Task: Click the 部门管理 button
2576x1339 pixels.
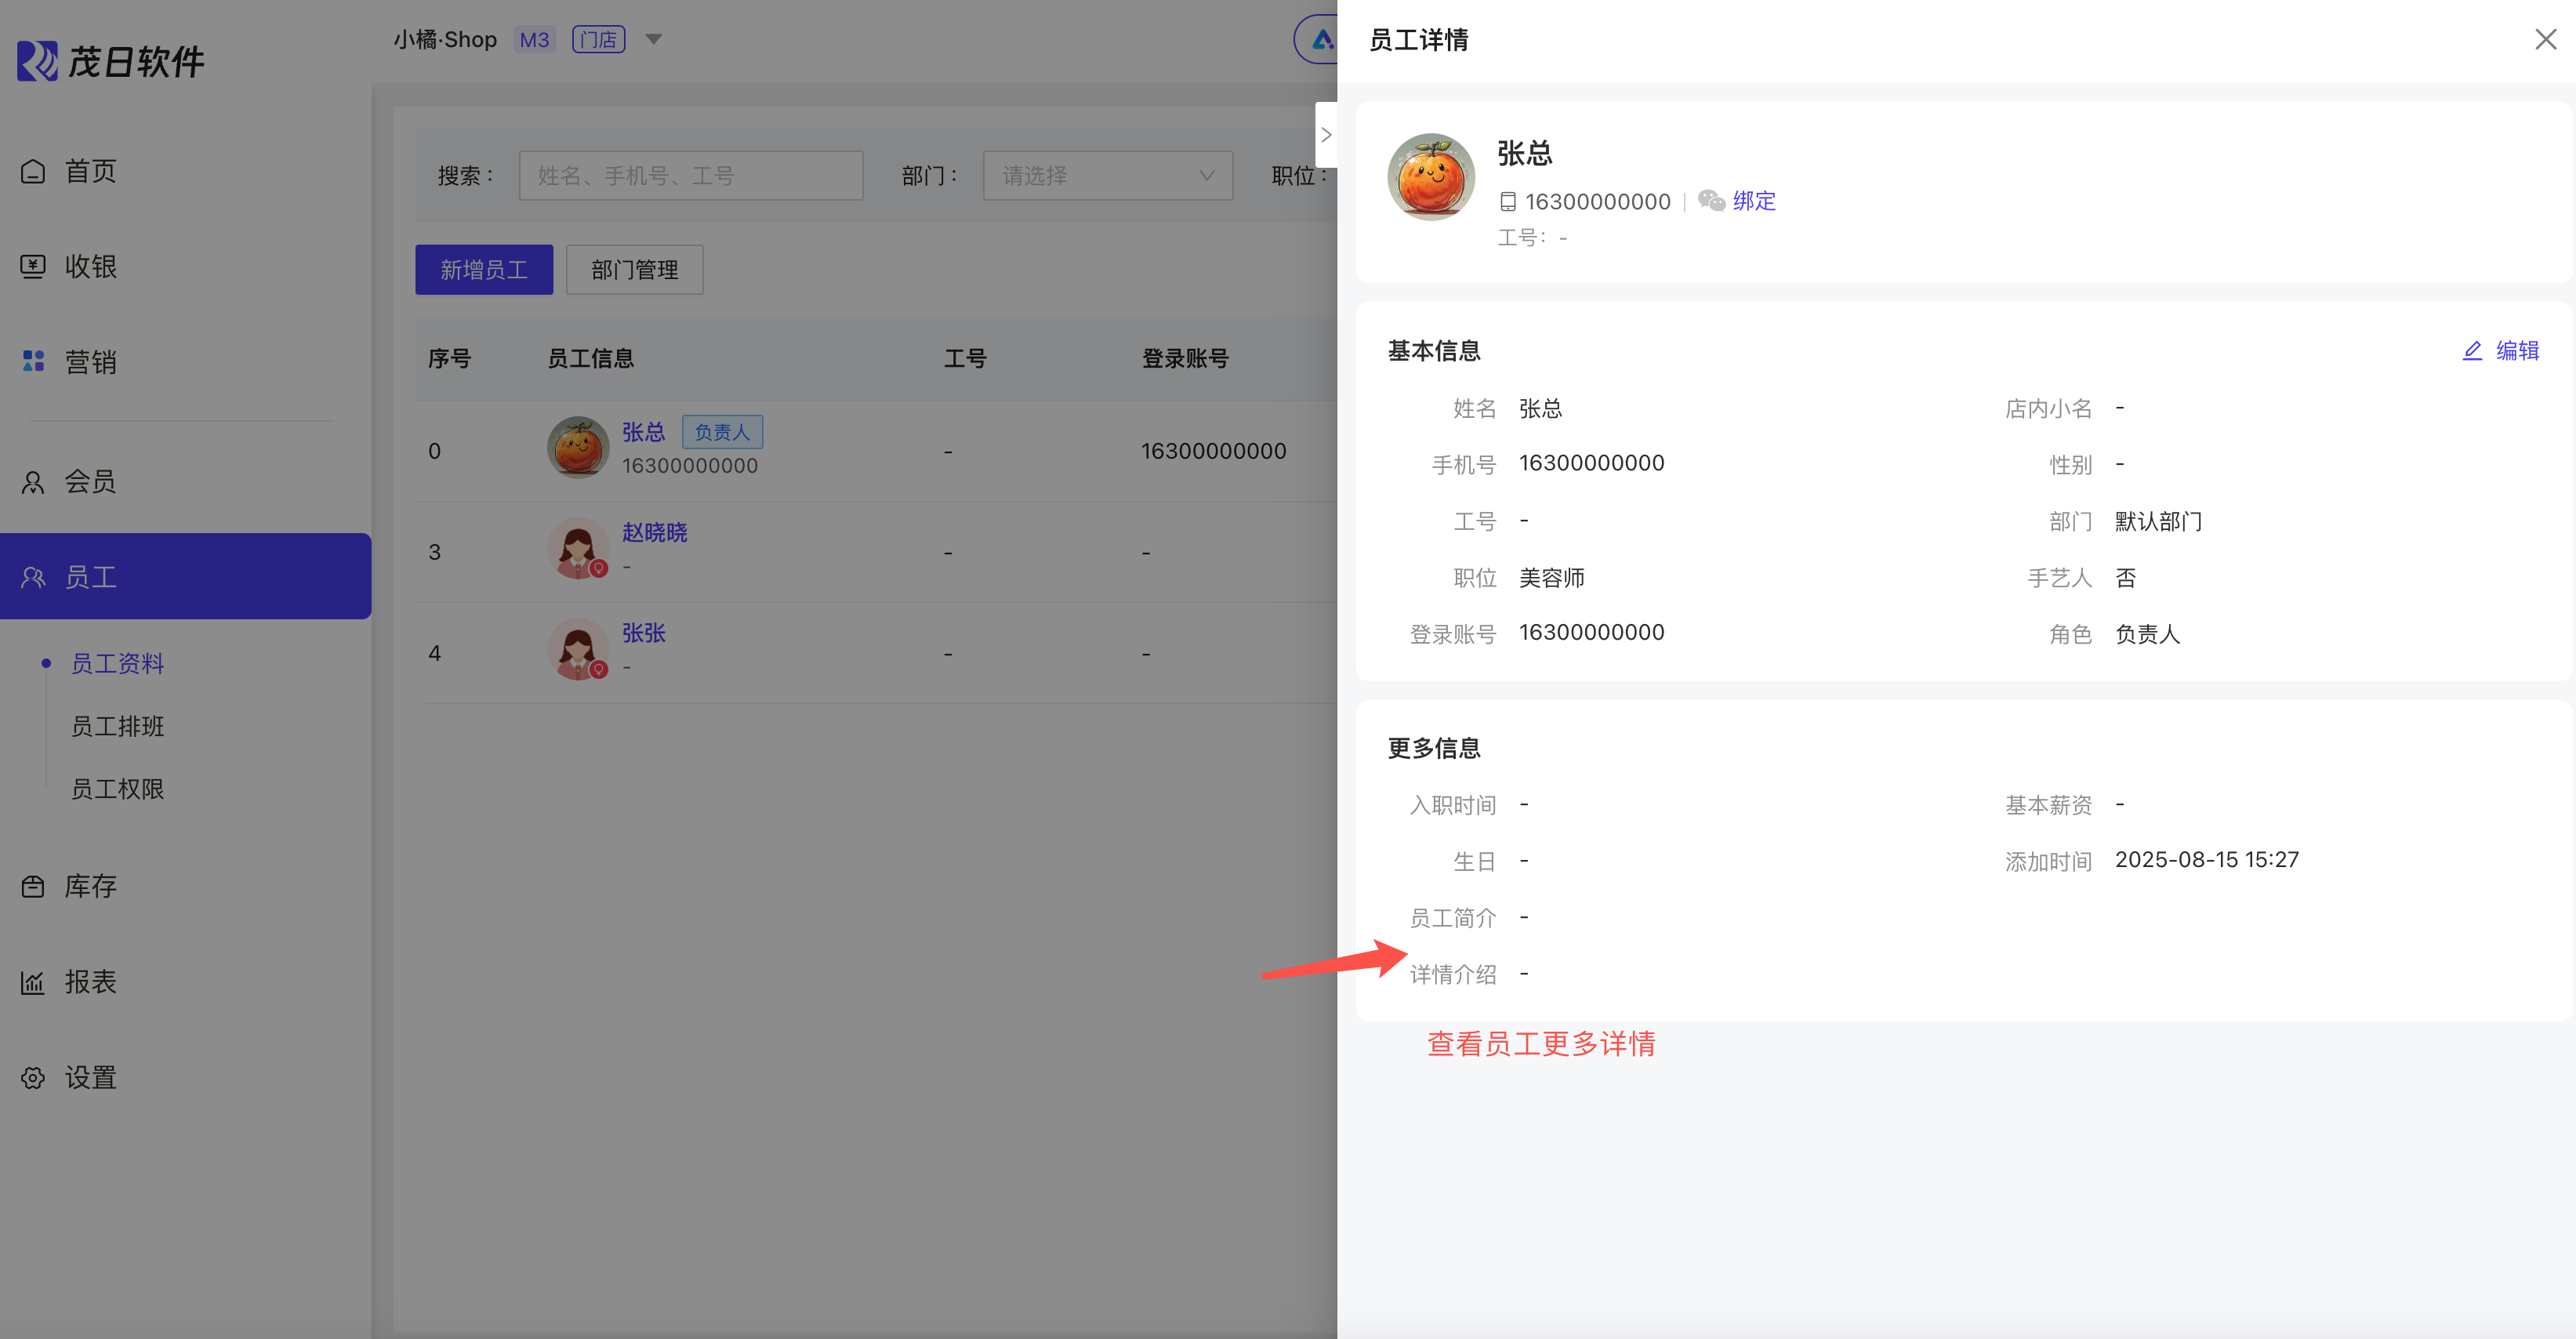Action: (x=634, y=269)
